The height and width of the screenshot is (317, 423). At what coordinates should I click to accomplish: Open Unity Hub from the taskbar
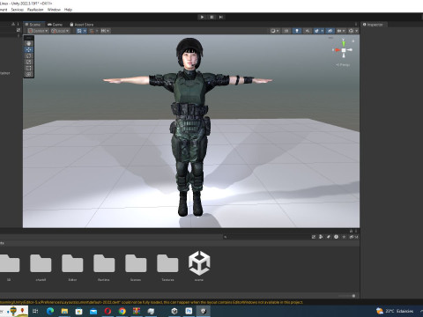[174, 311]
